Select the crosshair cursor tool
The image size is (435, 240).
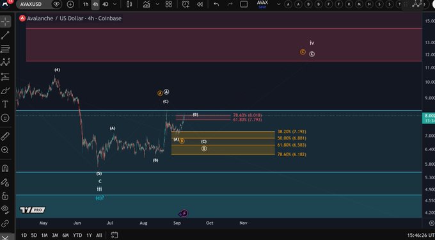click(5, 22)
